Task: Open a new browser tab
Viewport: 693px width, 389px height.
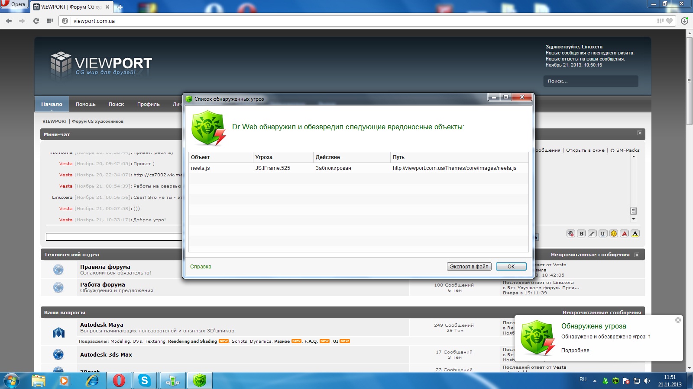Action: pyautogui.click(x=120, y=7)
